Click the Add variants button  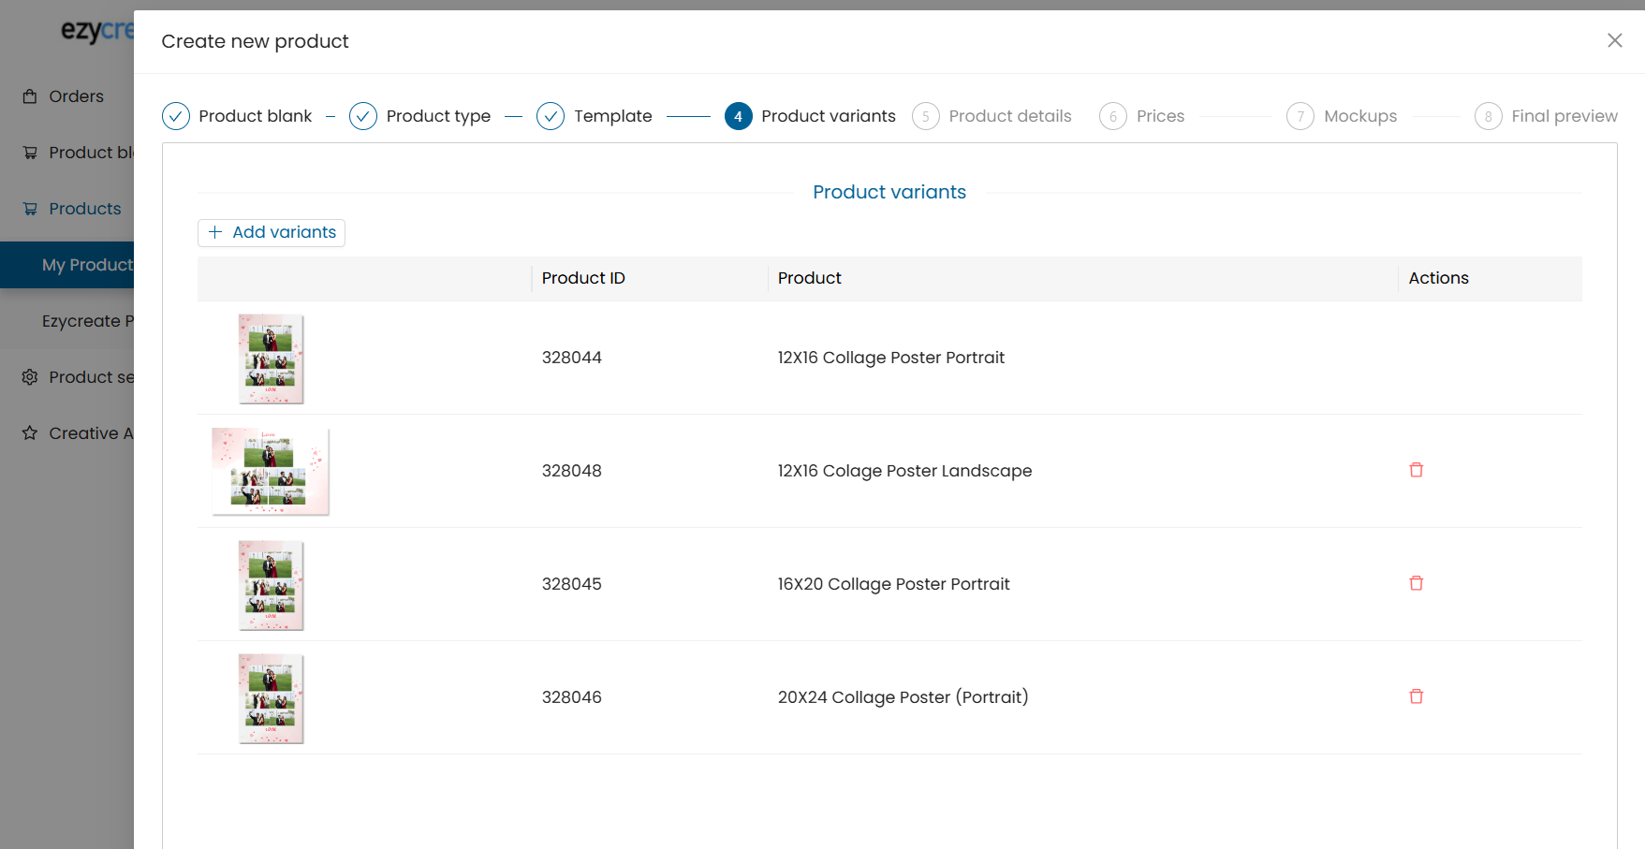272,232
